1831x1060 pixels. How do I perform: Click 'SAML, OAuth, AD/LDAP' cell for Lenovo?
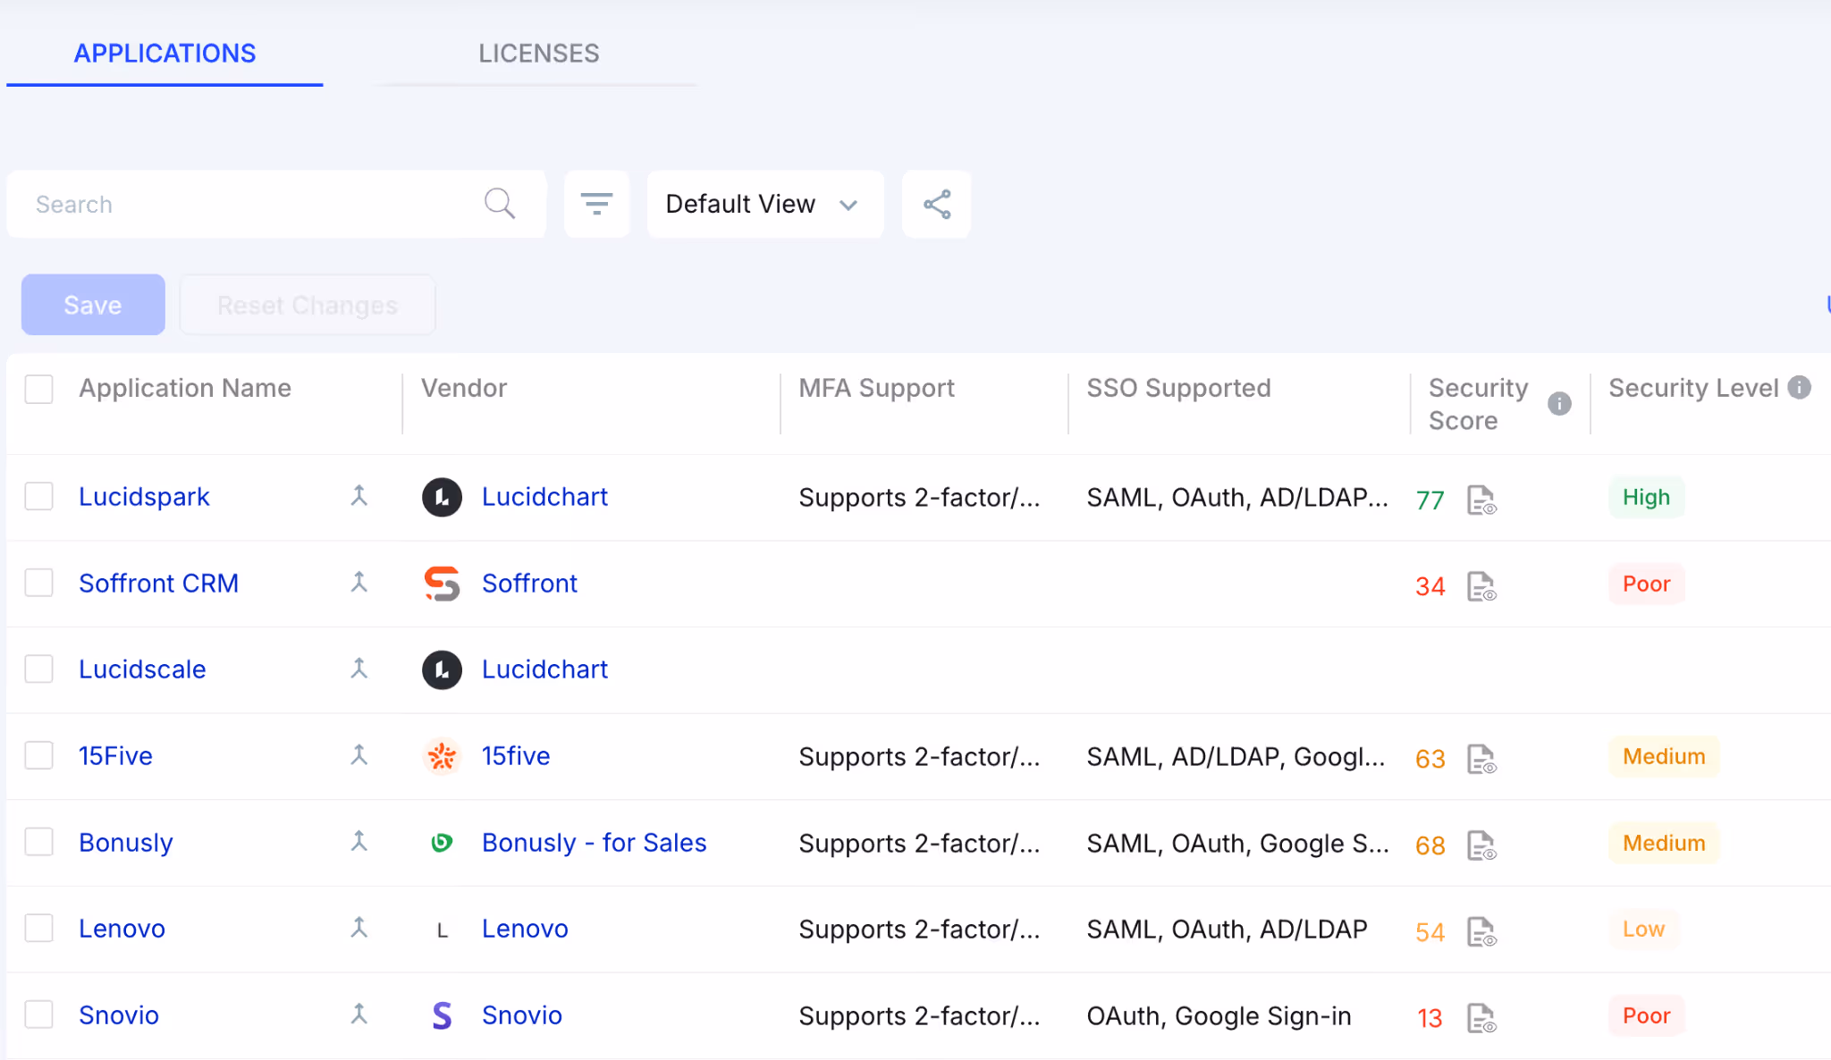[x=1227, y=929]
